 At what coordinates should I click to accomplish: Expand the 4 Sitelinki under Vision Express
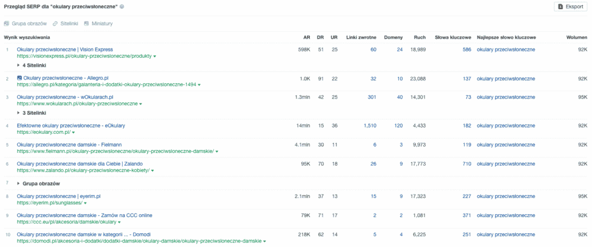coord(32,65)
